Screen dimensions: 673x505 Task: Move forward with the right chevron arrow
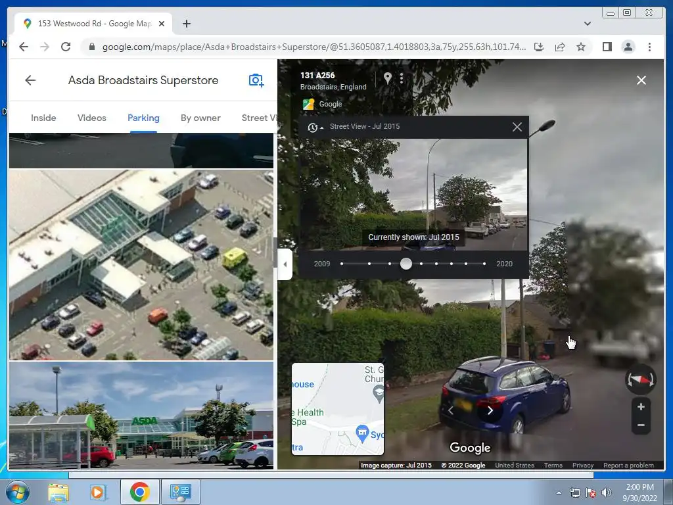490,410
